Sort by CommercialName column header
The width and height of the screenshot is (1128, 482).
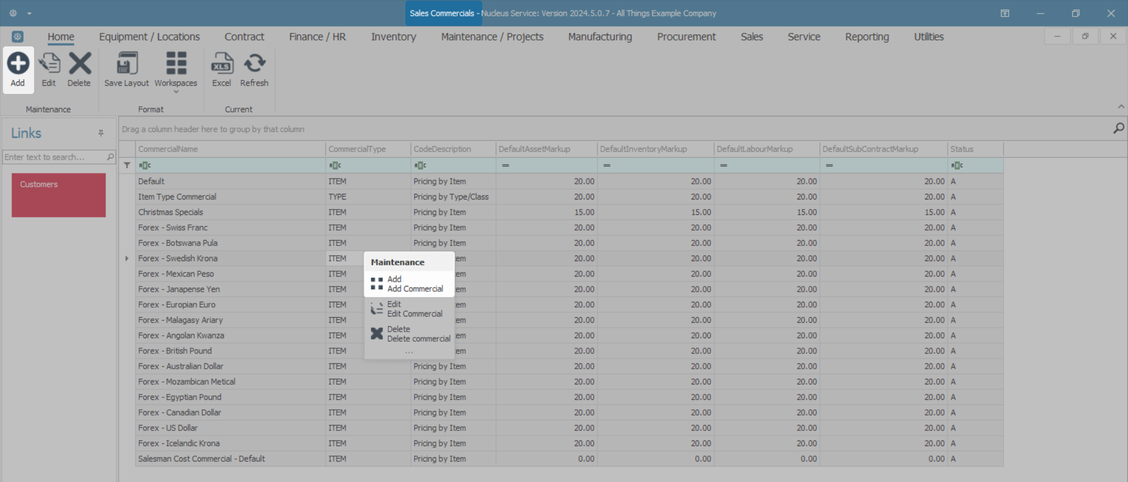tap(230, 149)
